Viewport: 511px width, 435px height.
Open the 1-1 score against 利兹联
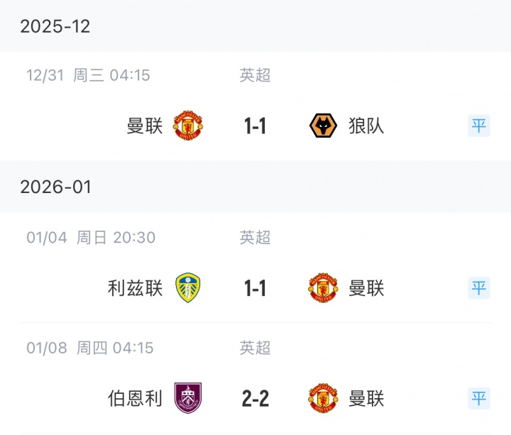[255, 288]
